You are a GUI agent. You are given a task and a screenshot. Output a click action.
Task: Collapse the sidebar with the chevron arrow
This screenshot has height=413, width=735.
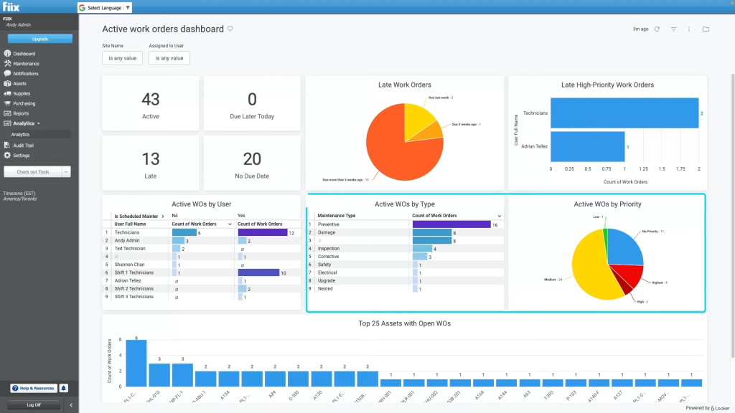pos(70,404)
